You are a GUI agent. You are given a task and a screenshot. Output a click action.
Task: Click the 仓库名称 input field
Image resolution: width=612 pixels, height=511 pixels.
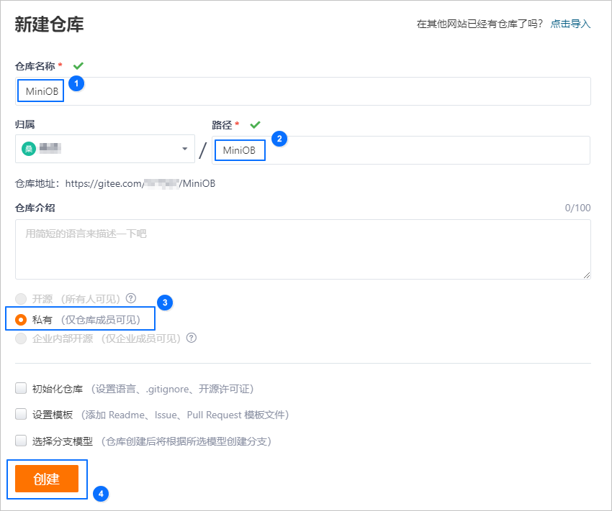pyautogui.click(x=324, y=91)
